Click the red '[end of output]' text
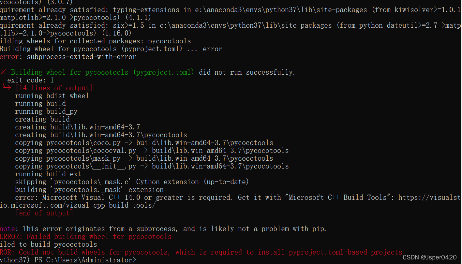This screenshot has width=462, height=264. tap(44, 213)
